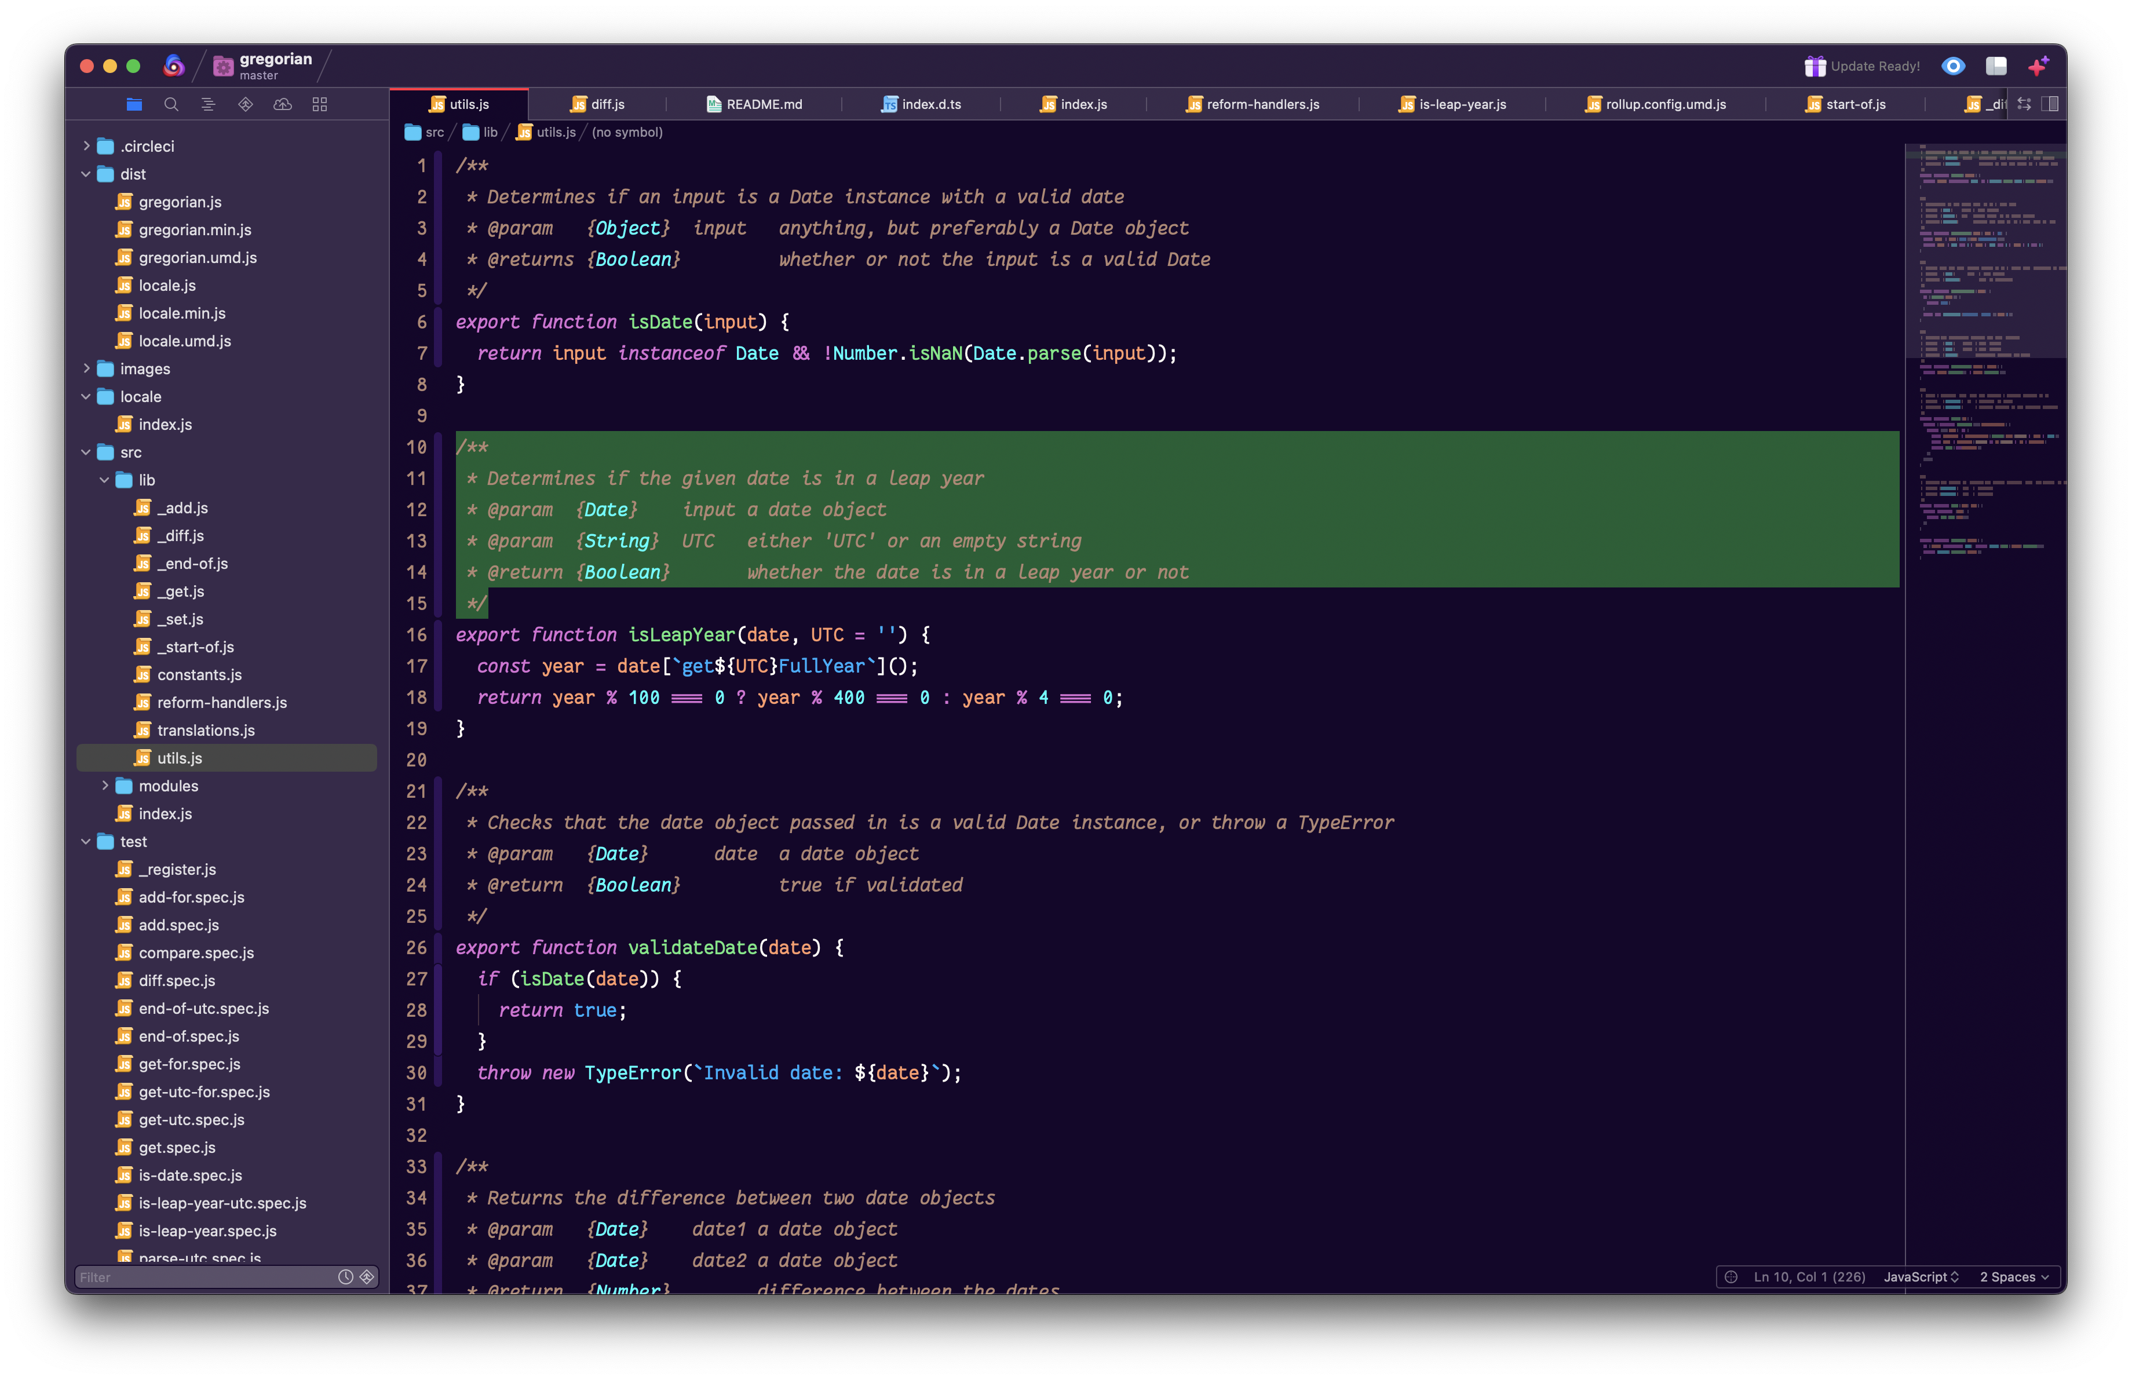Screen dimensions: 2132x1380
Task: Expand the .circleci folder
Action: (87, 146)
